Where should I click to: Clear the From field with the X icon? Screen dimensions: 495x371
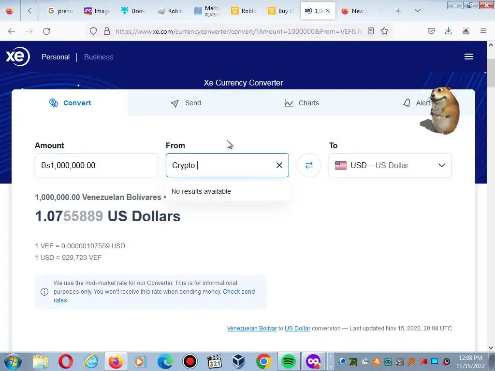click(279, 165)
